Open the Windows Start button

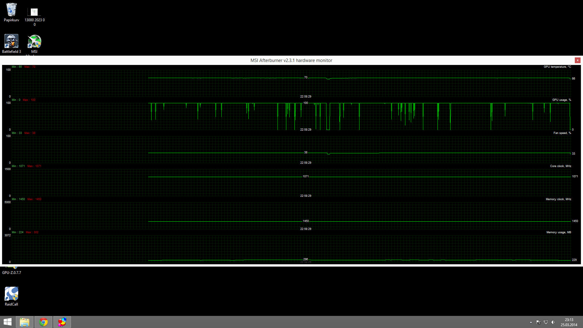[x=8, y=322]
